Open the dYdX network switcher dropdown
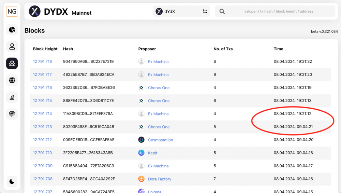The width and height of the screenshot is (341, 193). 181,11
